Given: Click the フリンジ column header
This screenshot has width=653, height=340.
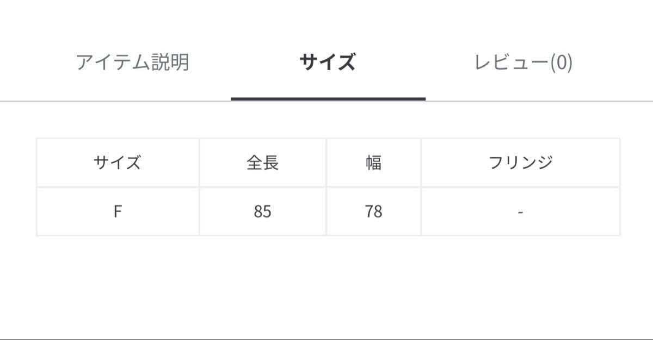Looking at the screenshot, I should (520, 163).
